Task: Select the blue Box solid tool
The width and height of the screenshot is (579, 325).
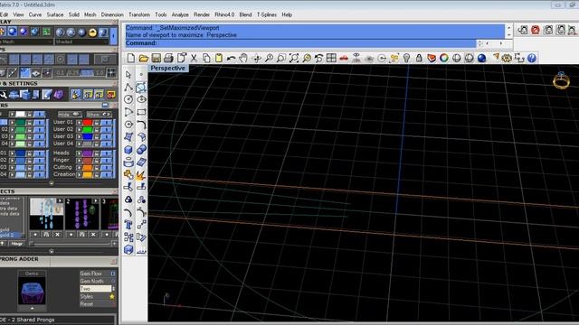Action: point(128,150)
